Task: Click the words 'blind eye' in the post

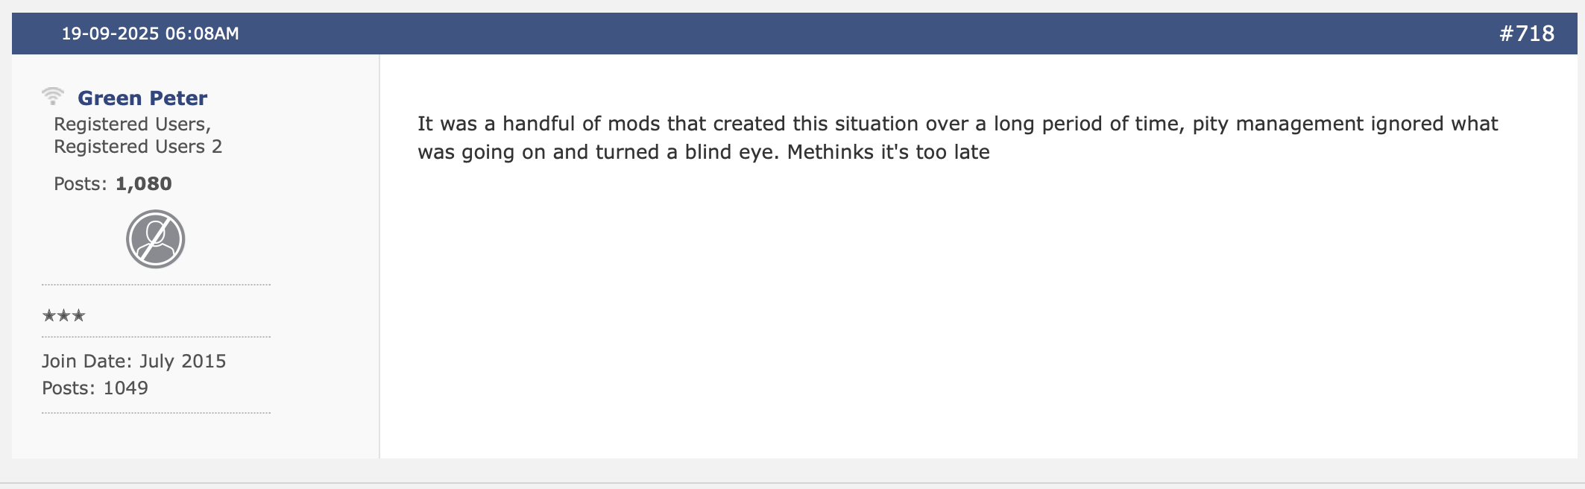Action: (731, 152)
